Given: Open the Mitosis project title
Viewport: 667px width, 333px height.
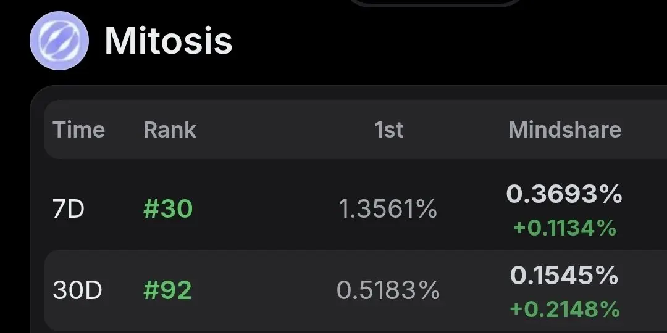Looking at the screenshot, I should pyautogui.click(x=169, y=41).
